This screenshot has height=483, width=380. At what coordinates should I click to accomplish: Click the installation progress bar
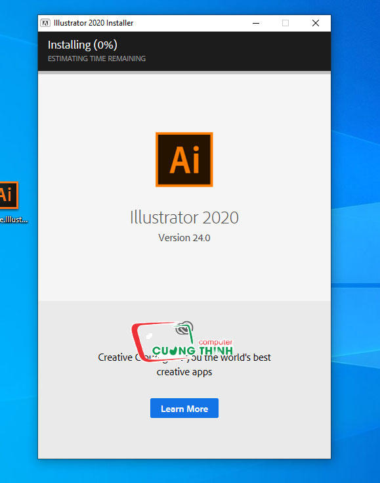(184, 73)
